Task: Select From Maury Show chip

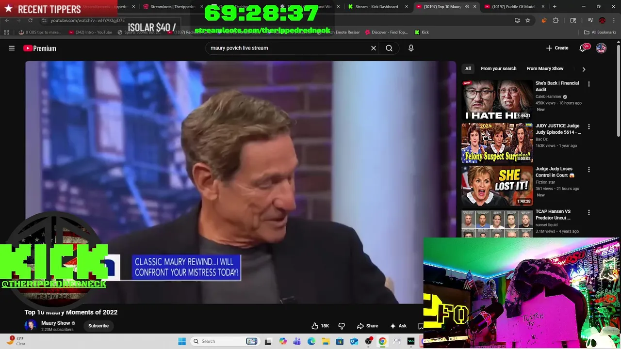Action: [545, 68]
